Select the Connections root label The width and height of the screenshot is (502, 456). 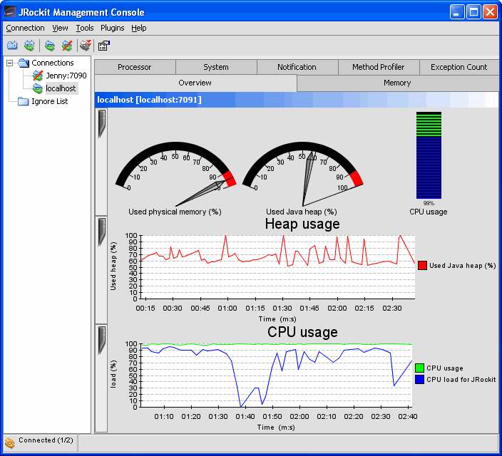click(53, 63)
